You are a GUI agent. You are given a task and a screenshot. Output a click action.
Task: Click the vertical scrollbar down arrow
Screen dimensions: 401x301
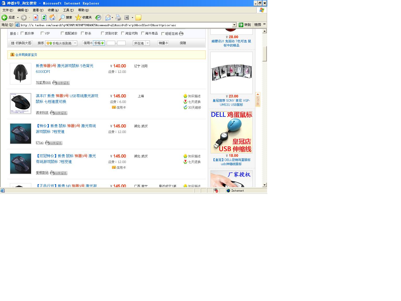264,185
